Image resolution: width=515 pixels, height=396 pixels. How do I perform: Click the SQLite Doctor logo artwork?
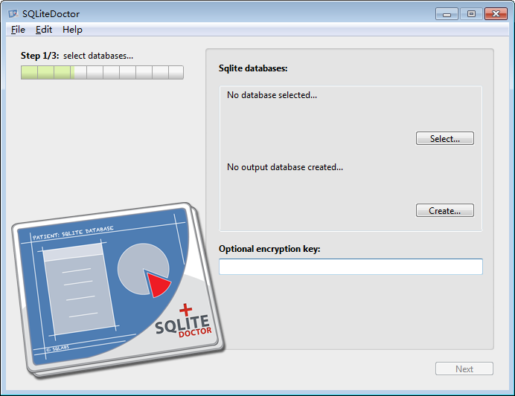118,290
